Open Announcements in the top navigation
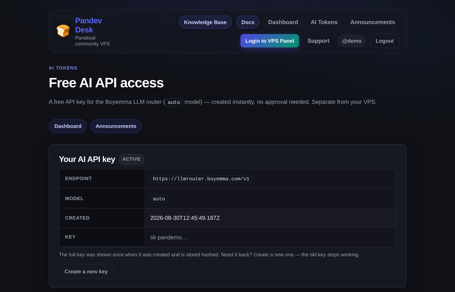455x292 pixels. click(373, 22)
